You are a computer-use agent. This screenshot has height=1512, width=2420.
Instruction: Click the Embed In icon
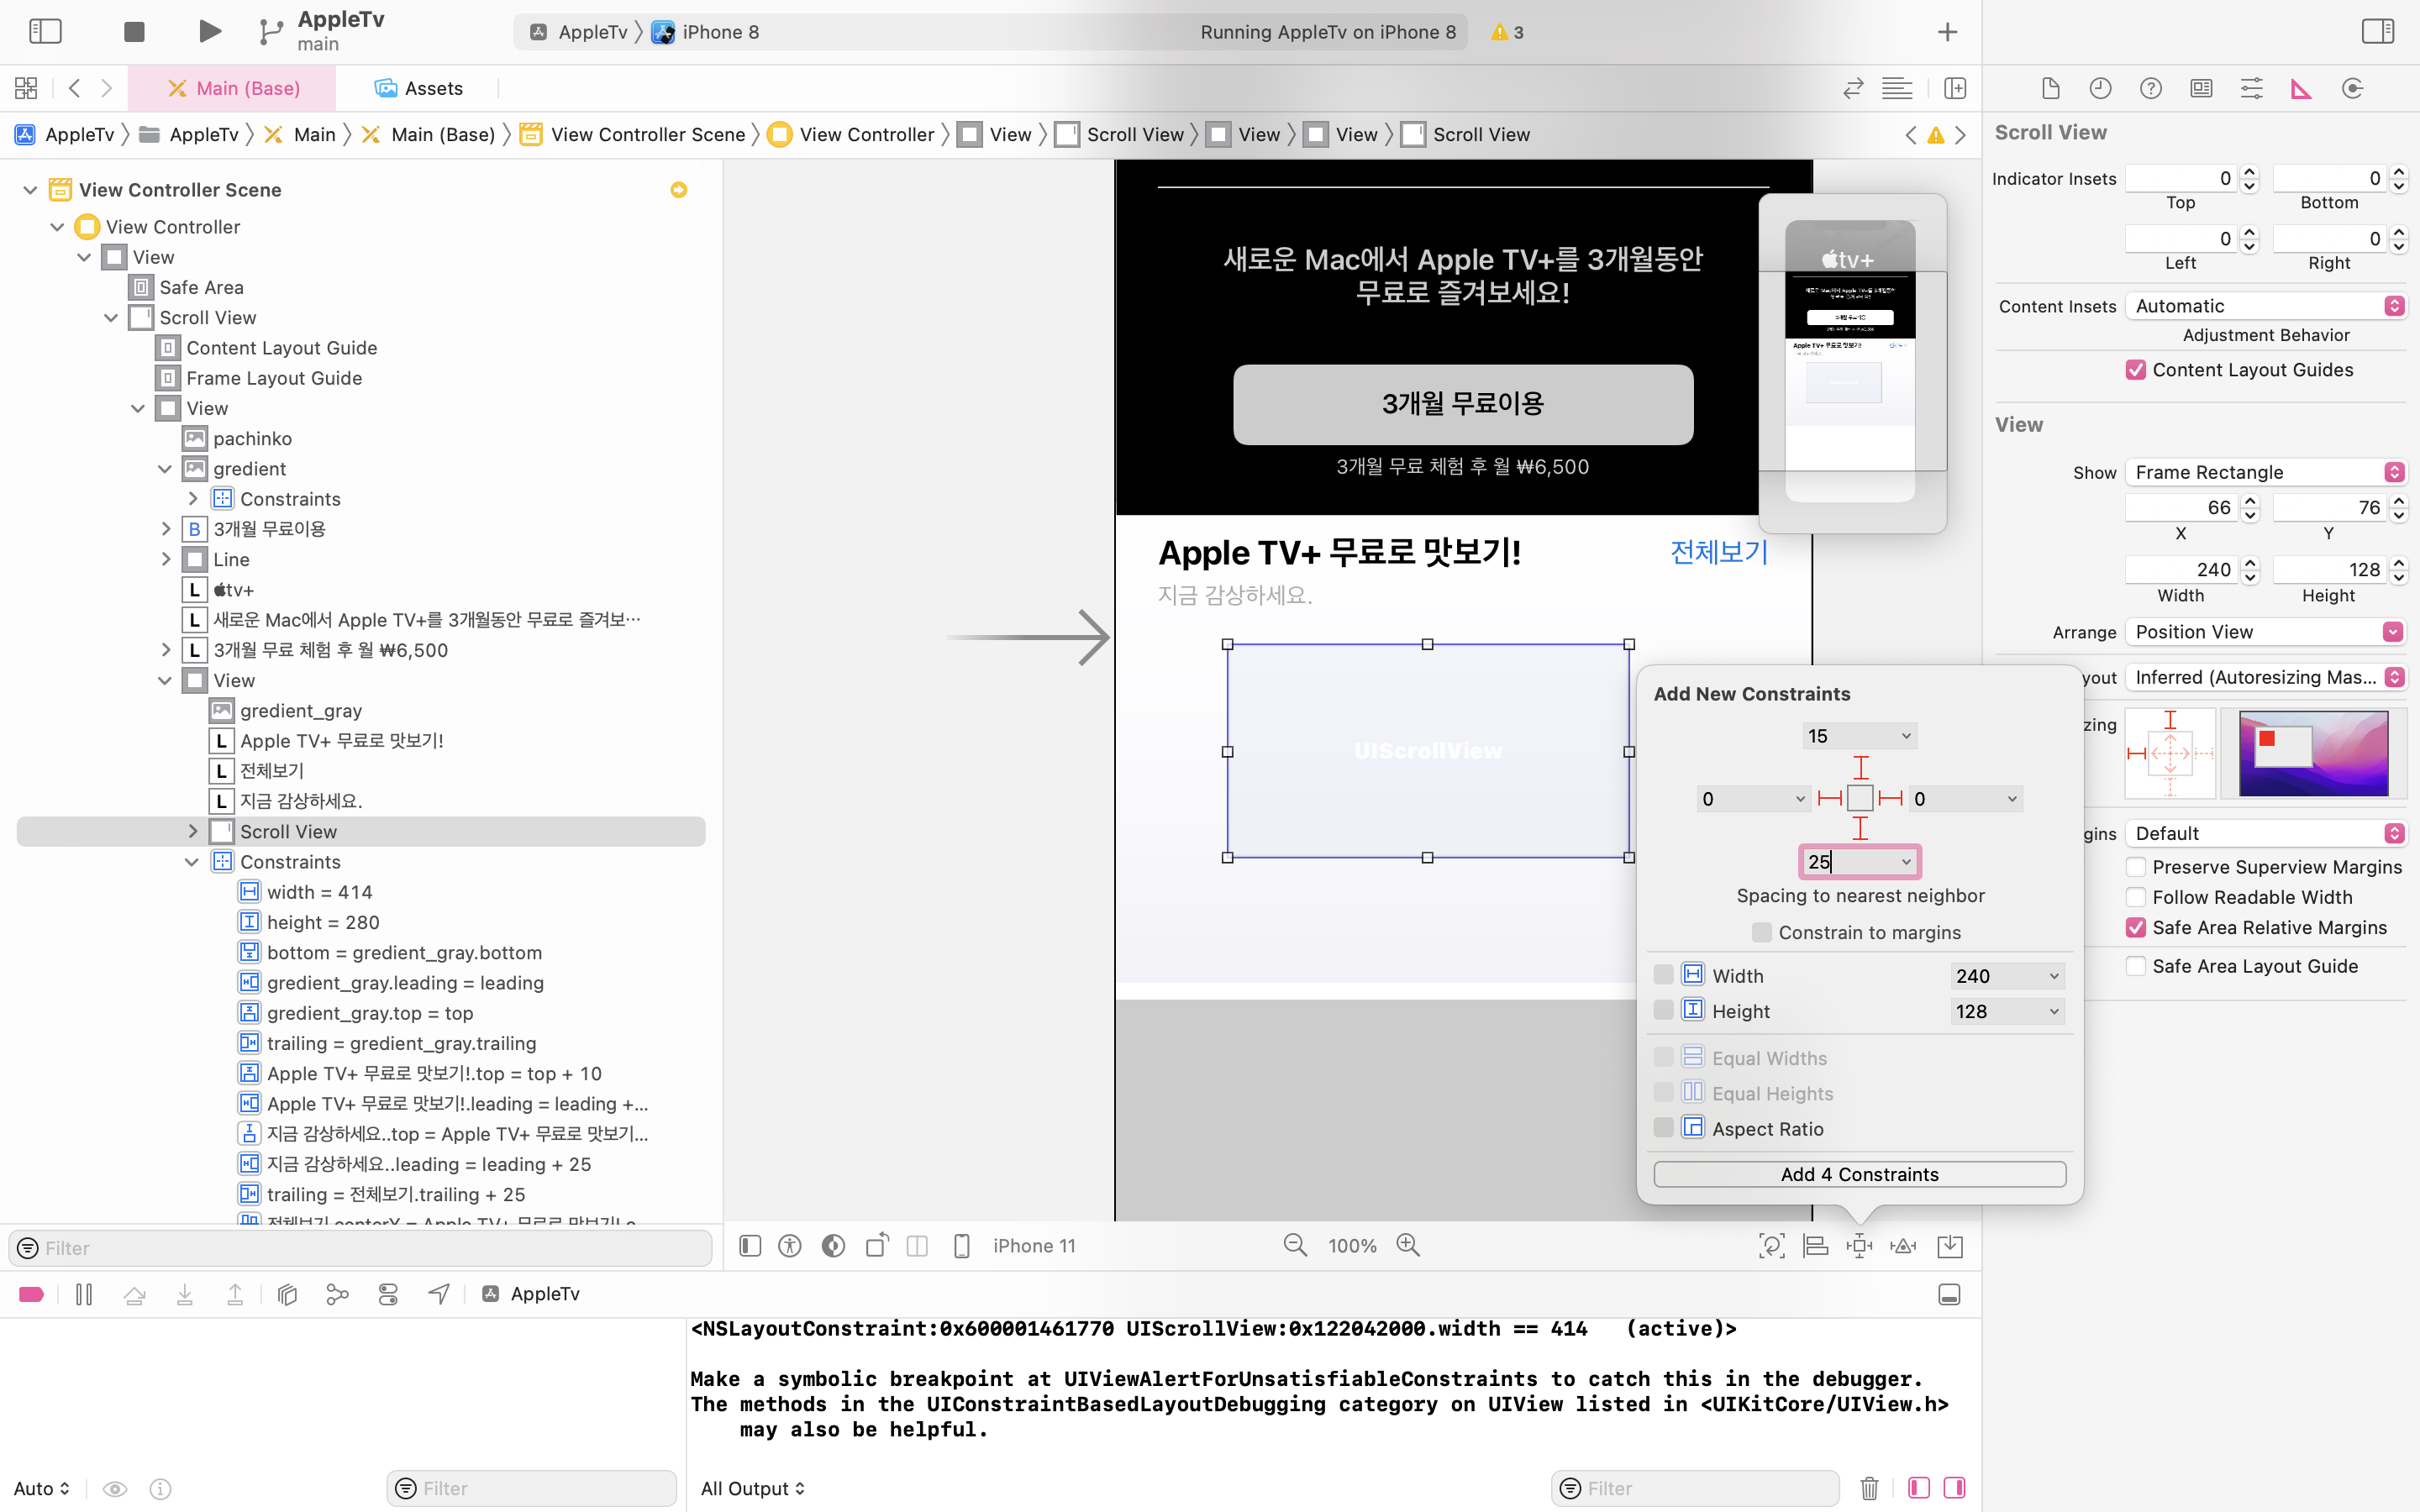pyautogui.click(x=1949, y=1245)
